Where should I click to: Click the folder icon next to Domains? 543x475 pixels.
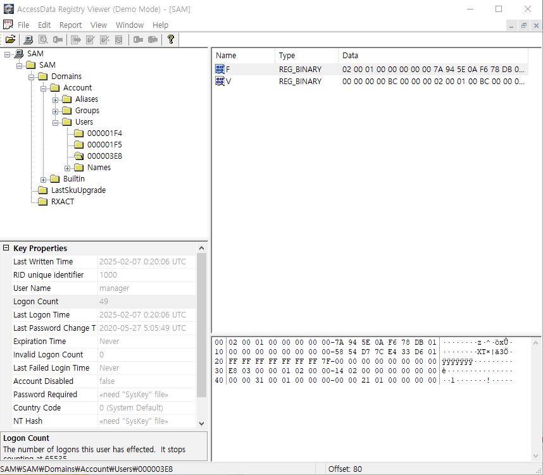coord(43,77)
